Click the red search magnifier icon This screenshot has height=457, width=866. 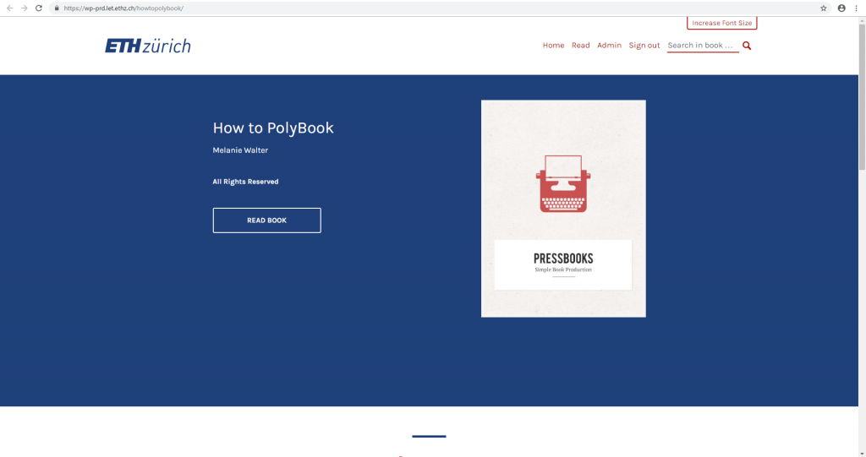(x=747, y=46)
